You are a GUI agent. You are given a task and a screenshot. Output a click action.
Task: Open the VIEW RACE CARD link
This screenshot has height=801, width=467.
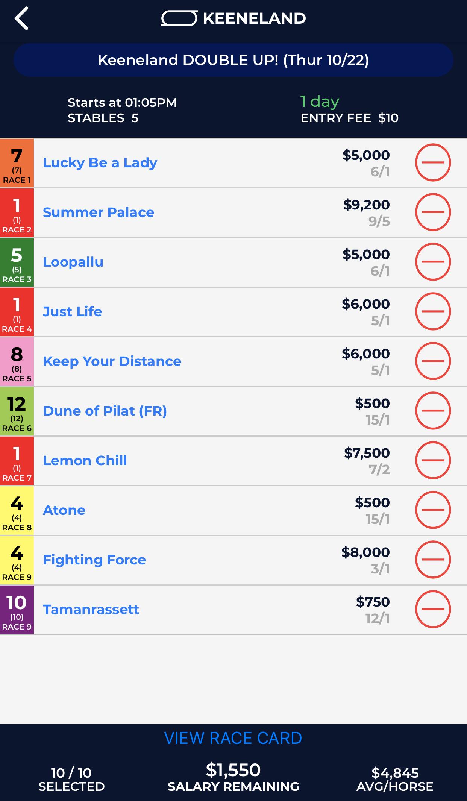(233, 738)
